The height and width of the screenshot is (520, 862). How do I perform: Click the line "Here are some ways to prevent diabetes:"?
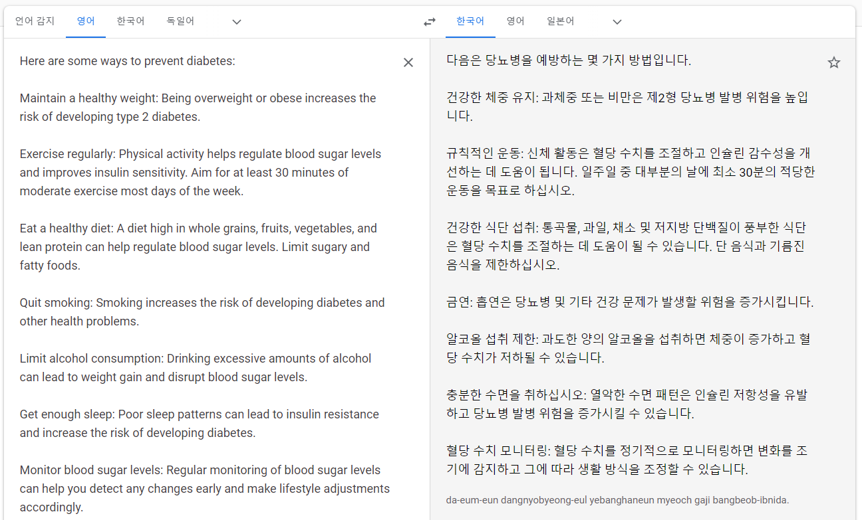128,61
